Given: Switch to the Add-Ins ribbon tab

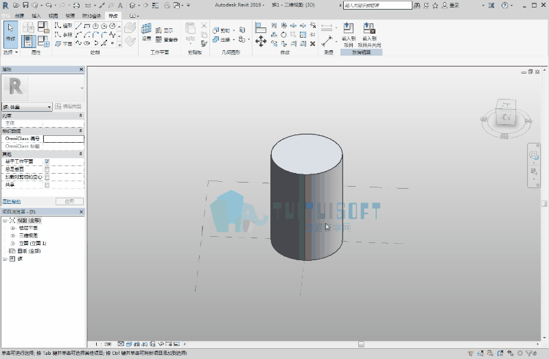Looking at the screenshot, I should pyautogui.click(x=91, y=16).
